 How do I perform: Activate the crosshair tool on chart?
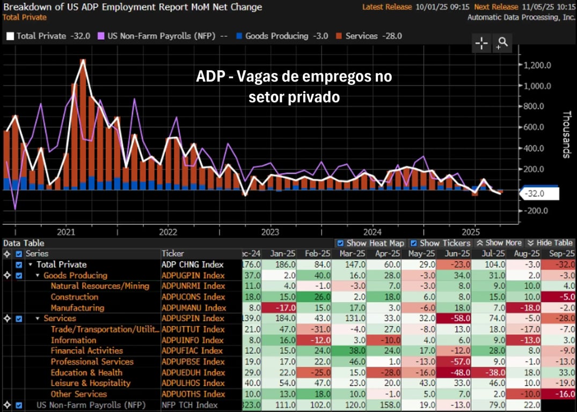tap(481, 43)
